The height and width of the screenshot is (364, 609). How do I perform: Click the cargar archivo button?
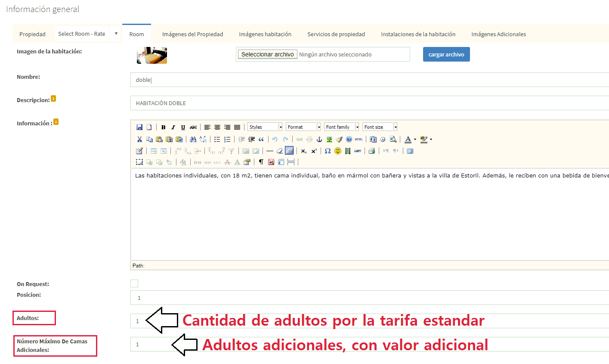tap(446, 54)
